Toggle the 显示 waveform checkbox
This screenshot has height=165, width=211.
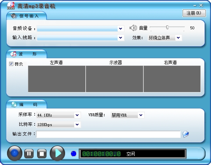click(x=11, y=64)
